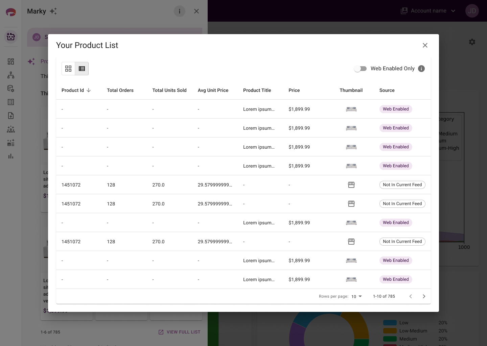Click first Not In Current Feed badge
This screenshot has height=346, width=487.
pos(402,185)
